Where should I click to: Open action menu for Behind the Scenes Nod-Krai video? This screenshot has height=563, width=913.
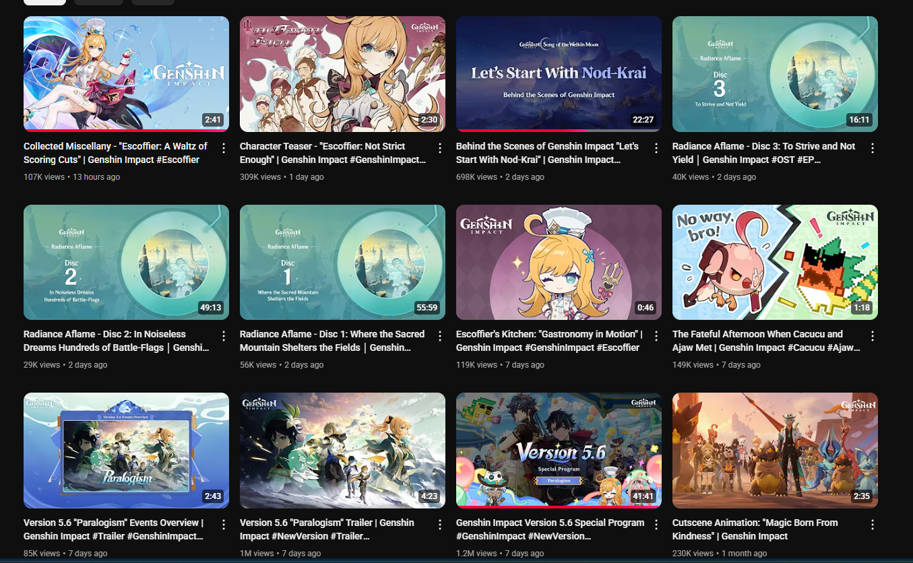pos(656,148)
